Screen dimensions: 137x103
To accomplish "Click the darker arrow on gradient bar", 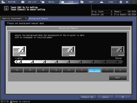I will [x=121, y=62].
